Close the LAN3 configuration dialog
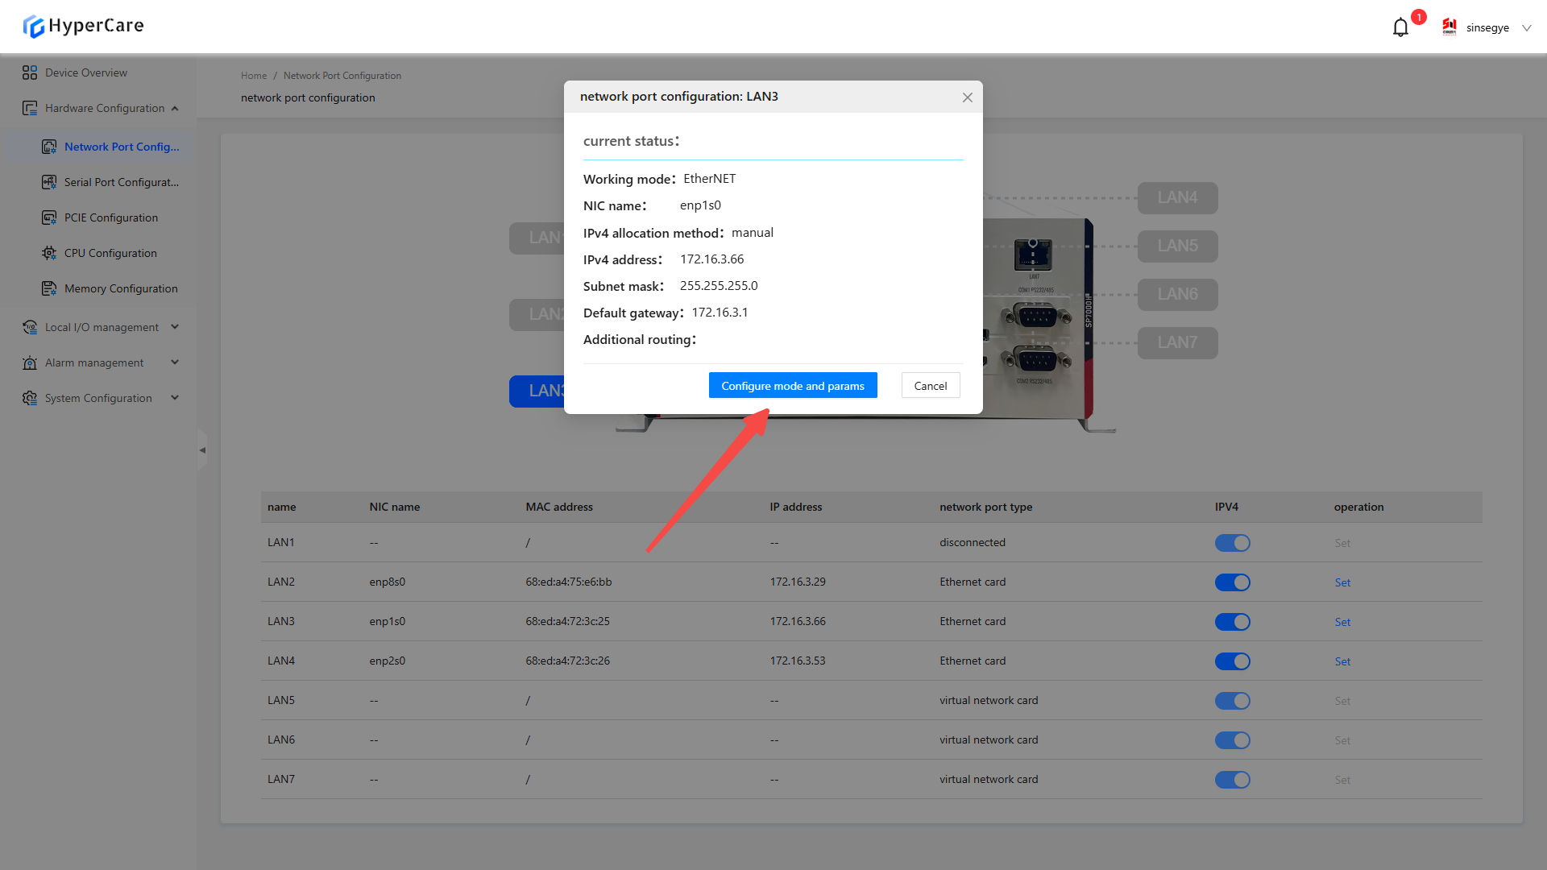 (x=967, y=97)
